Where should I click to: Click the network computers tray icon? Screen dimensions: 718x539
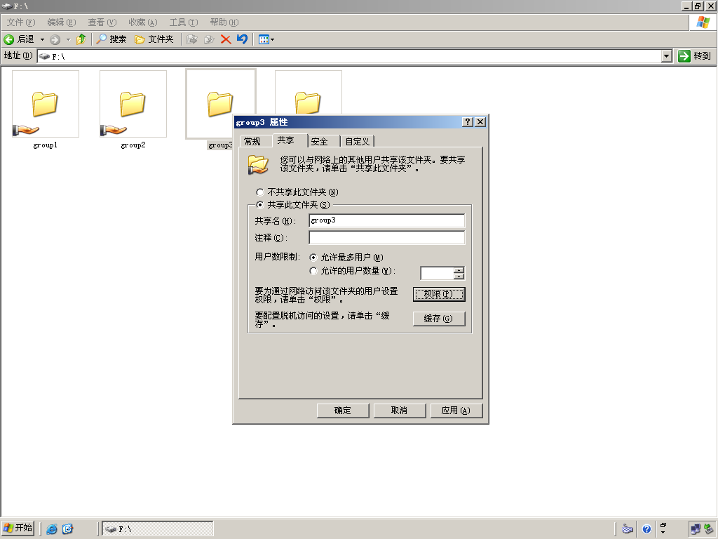(x=695, y=529)
